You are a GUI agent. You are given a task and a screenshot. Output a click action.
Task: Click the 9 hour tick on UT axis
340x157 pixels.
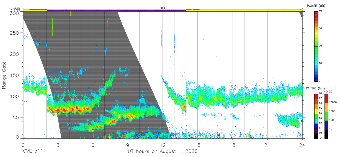(128, 145)
